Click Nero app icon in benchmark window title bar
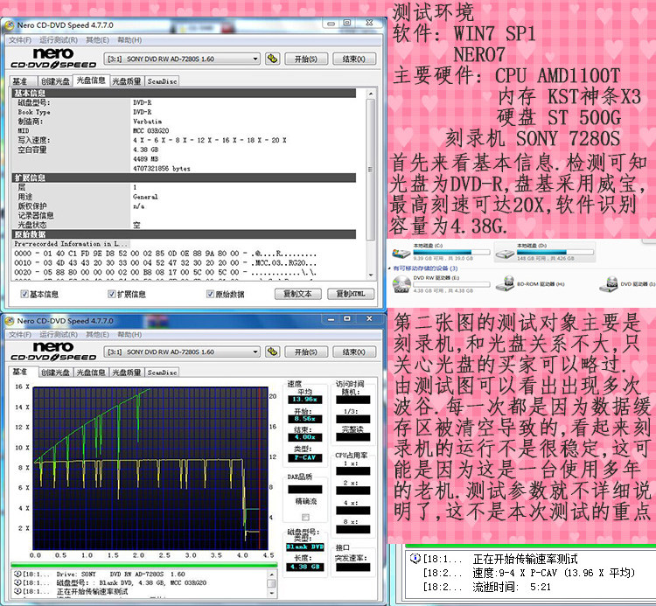Viewport: 656px width, 606px height. tap(10, 321)
